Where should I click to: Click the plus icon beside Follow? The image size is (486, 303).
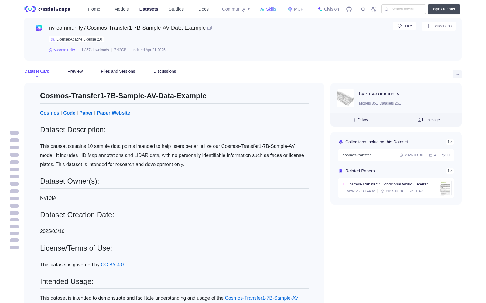point(355,120)
